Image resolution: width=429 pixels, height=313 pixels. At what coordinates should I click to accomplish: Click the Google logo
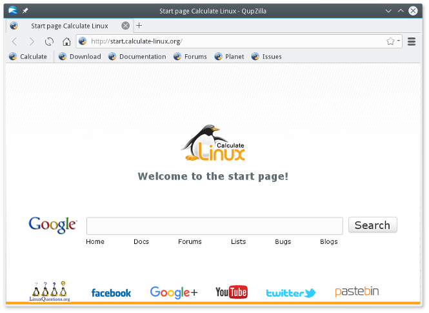coord(53,225)
